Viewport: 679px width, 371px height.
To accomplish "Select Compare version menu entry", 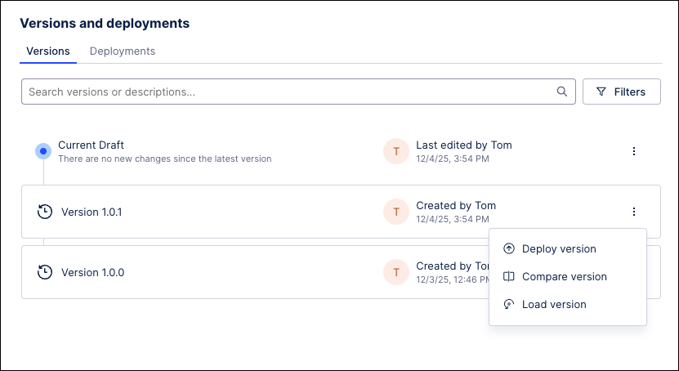I will tap(564, 277).
